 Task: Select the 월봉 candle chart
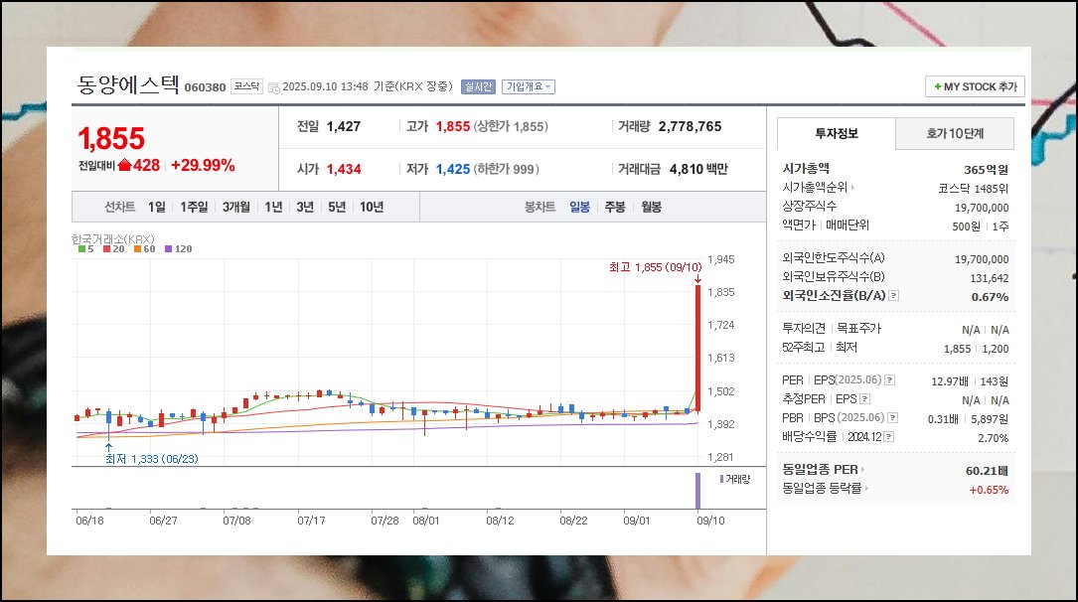coord(651,207)
